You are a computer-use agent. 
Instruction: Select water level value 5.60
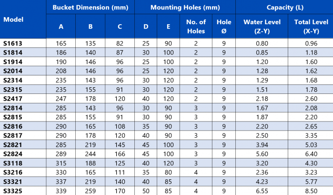pyautogui.click(x=262, y=154)
